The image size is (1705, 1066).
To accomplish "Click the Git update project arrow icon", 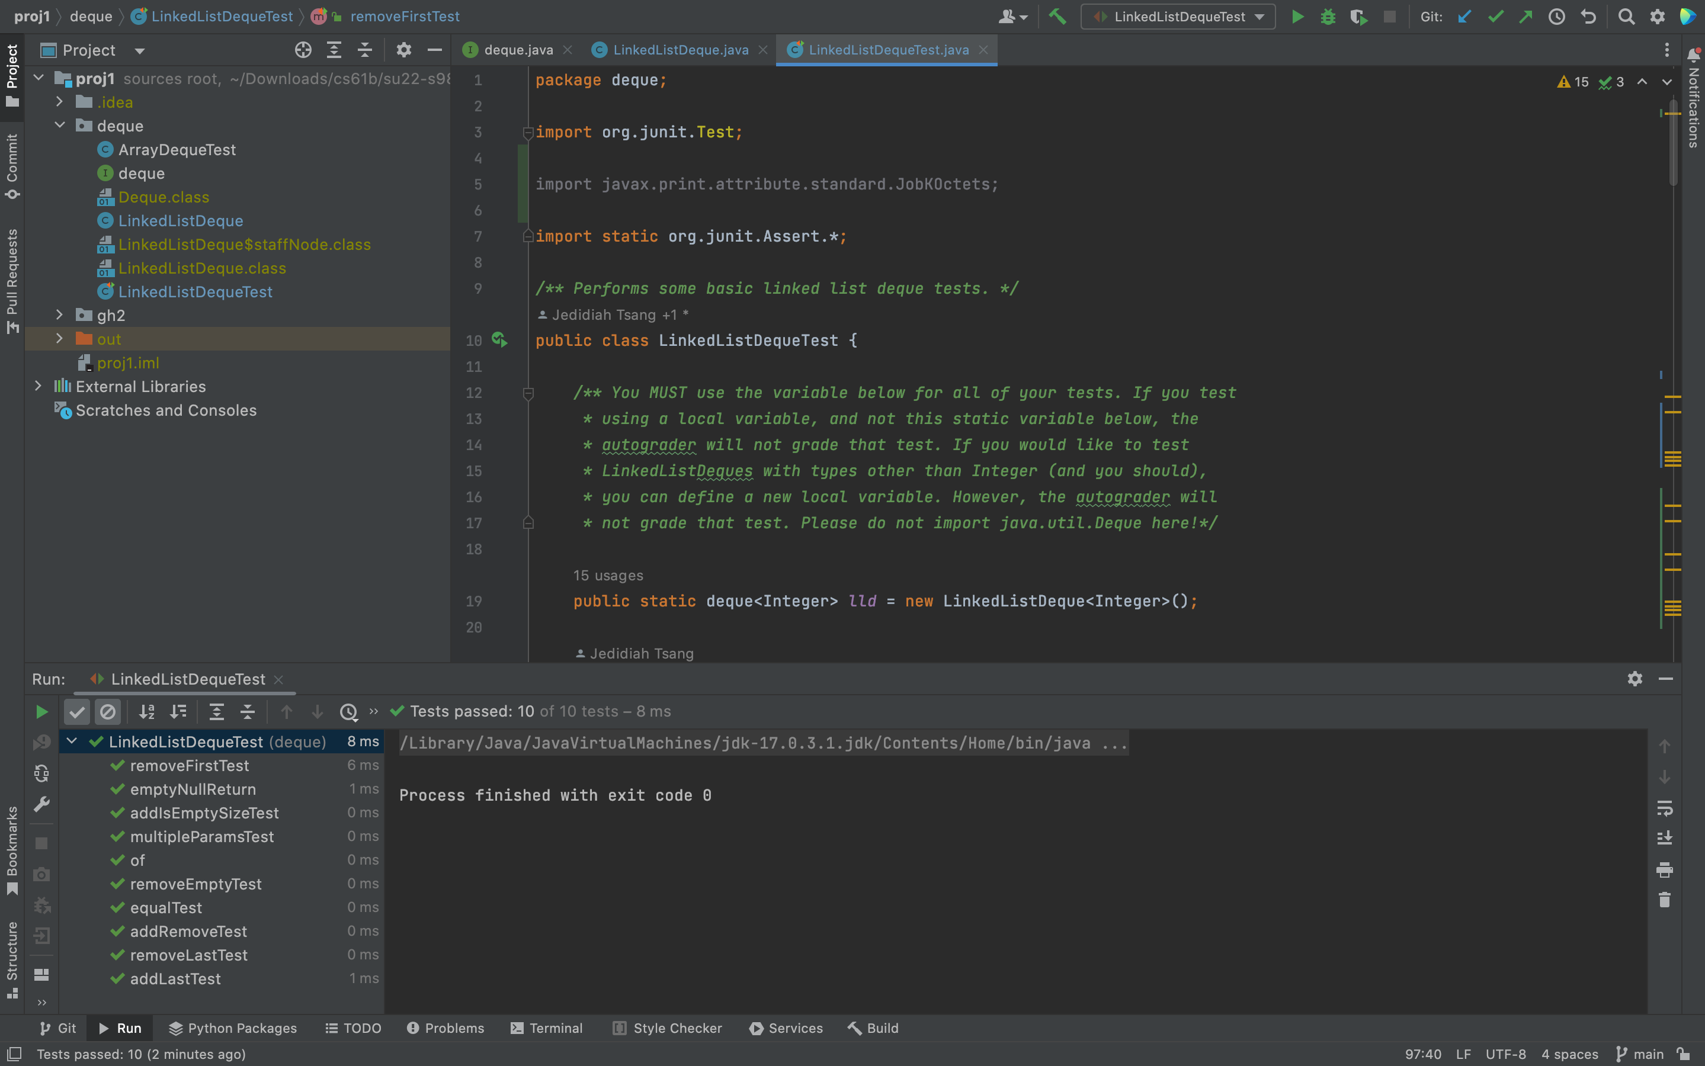I will pos(1464,16).
